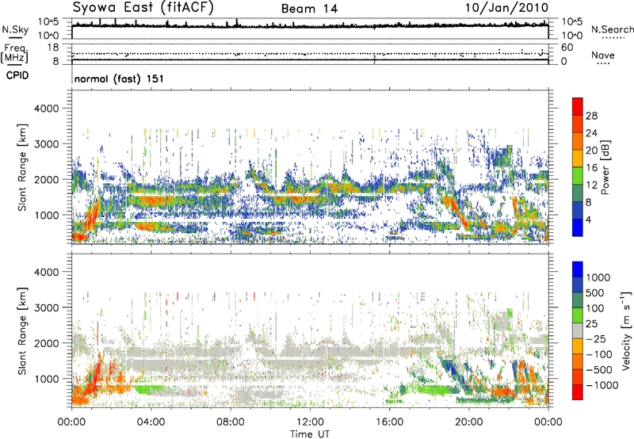Click the "3000" tick of the power panel
The image size is (634, 439).
(x=46, y=144)
